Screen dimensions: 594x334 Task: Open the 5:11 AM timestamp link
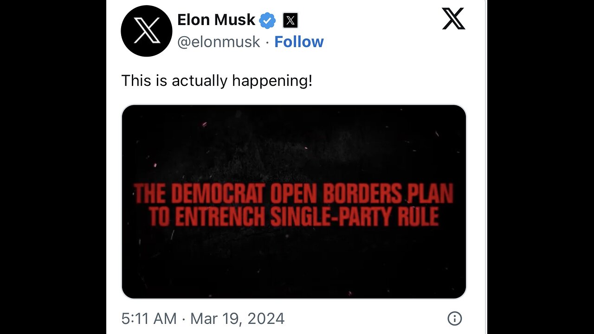point(148,319)
